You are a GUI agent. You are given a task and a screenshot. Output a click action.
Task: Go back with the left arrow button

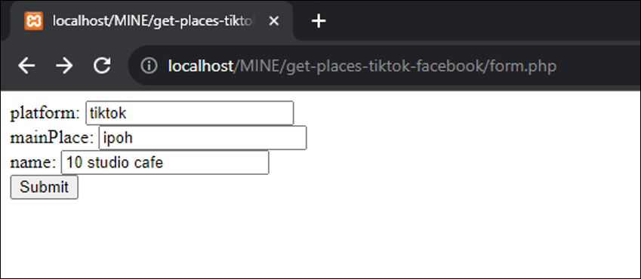tap(26, 66)
